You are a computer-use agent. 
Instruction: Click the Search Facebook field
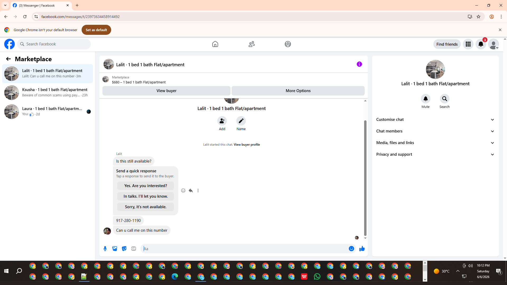tap(54, 44)
